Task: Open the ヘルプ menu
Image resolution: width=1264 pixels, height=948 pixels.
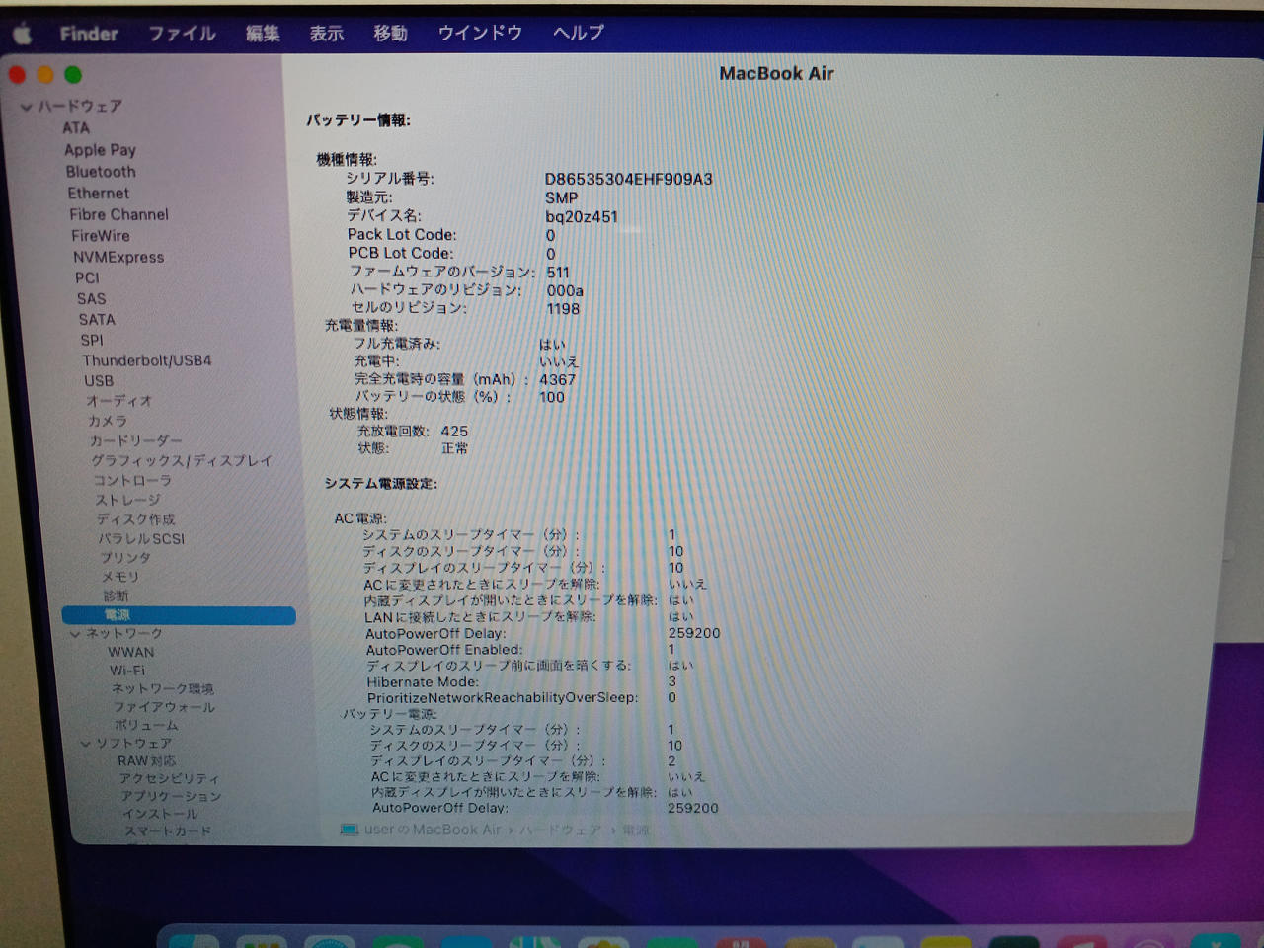Action: [578, 33]
